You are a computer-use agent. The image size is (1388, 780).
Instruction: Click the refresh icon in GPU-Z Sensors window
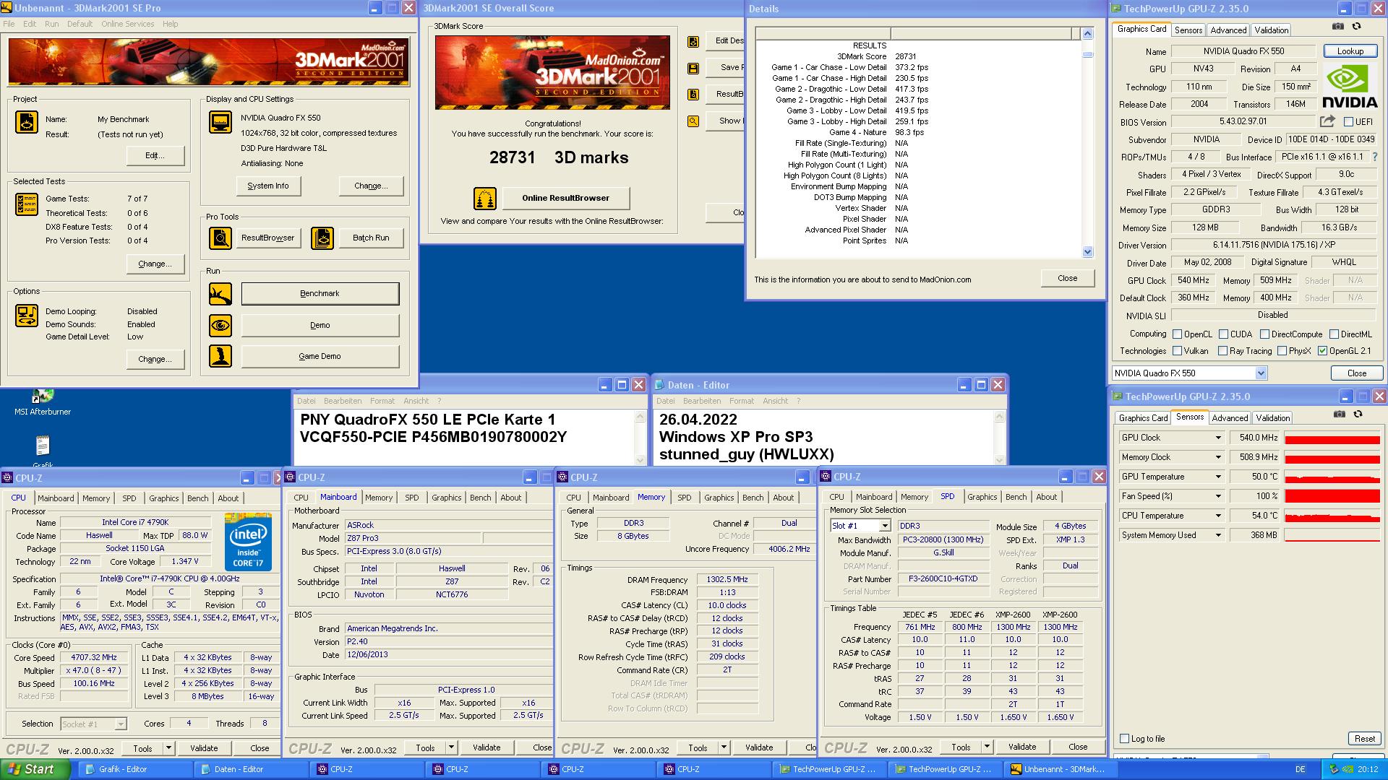(x=1358, y=414)
